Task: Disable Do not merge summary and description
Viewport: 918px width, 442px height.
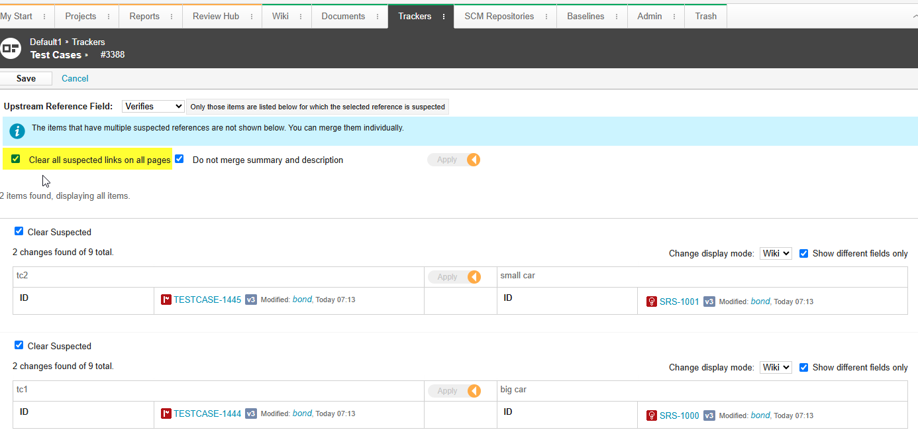Action: coord(179,159)
